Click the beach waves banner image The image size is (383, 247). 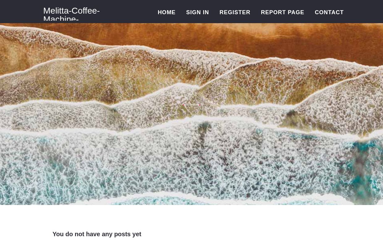[x=192, y=114]
